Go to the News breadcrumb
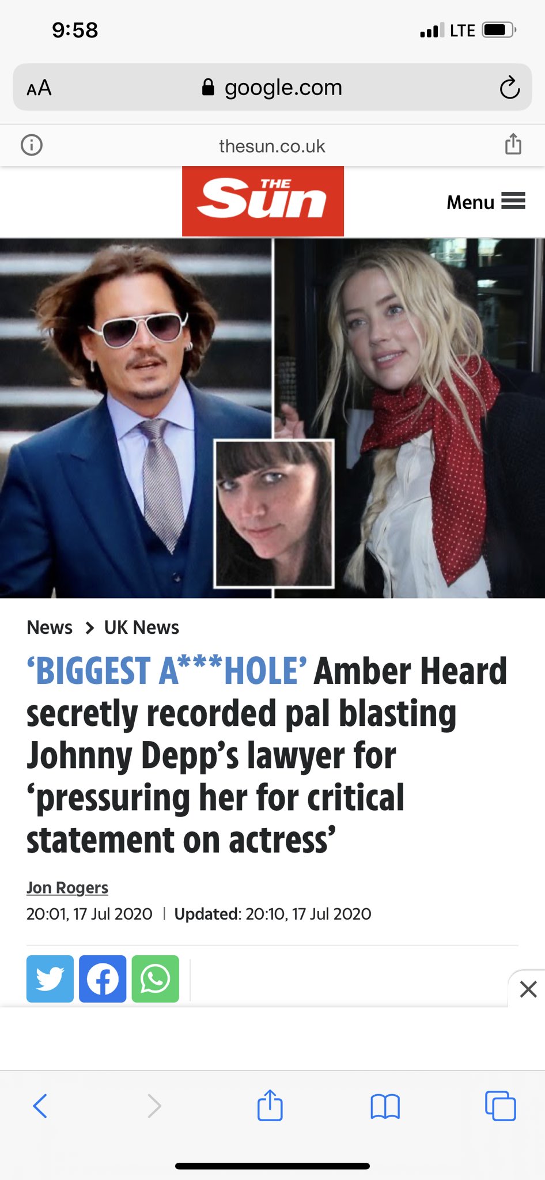The width and height of the screenshot is (545, 1180). pyautogui.click(x=50, y=627)
